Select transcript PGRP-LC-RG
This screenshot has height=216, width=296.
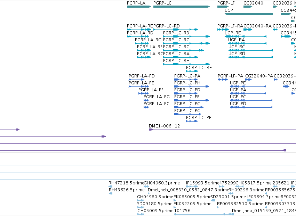click(176, 47)
